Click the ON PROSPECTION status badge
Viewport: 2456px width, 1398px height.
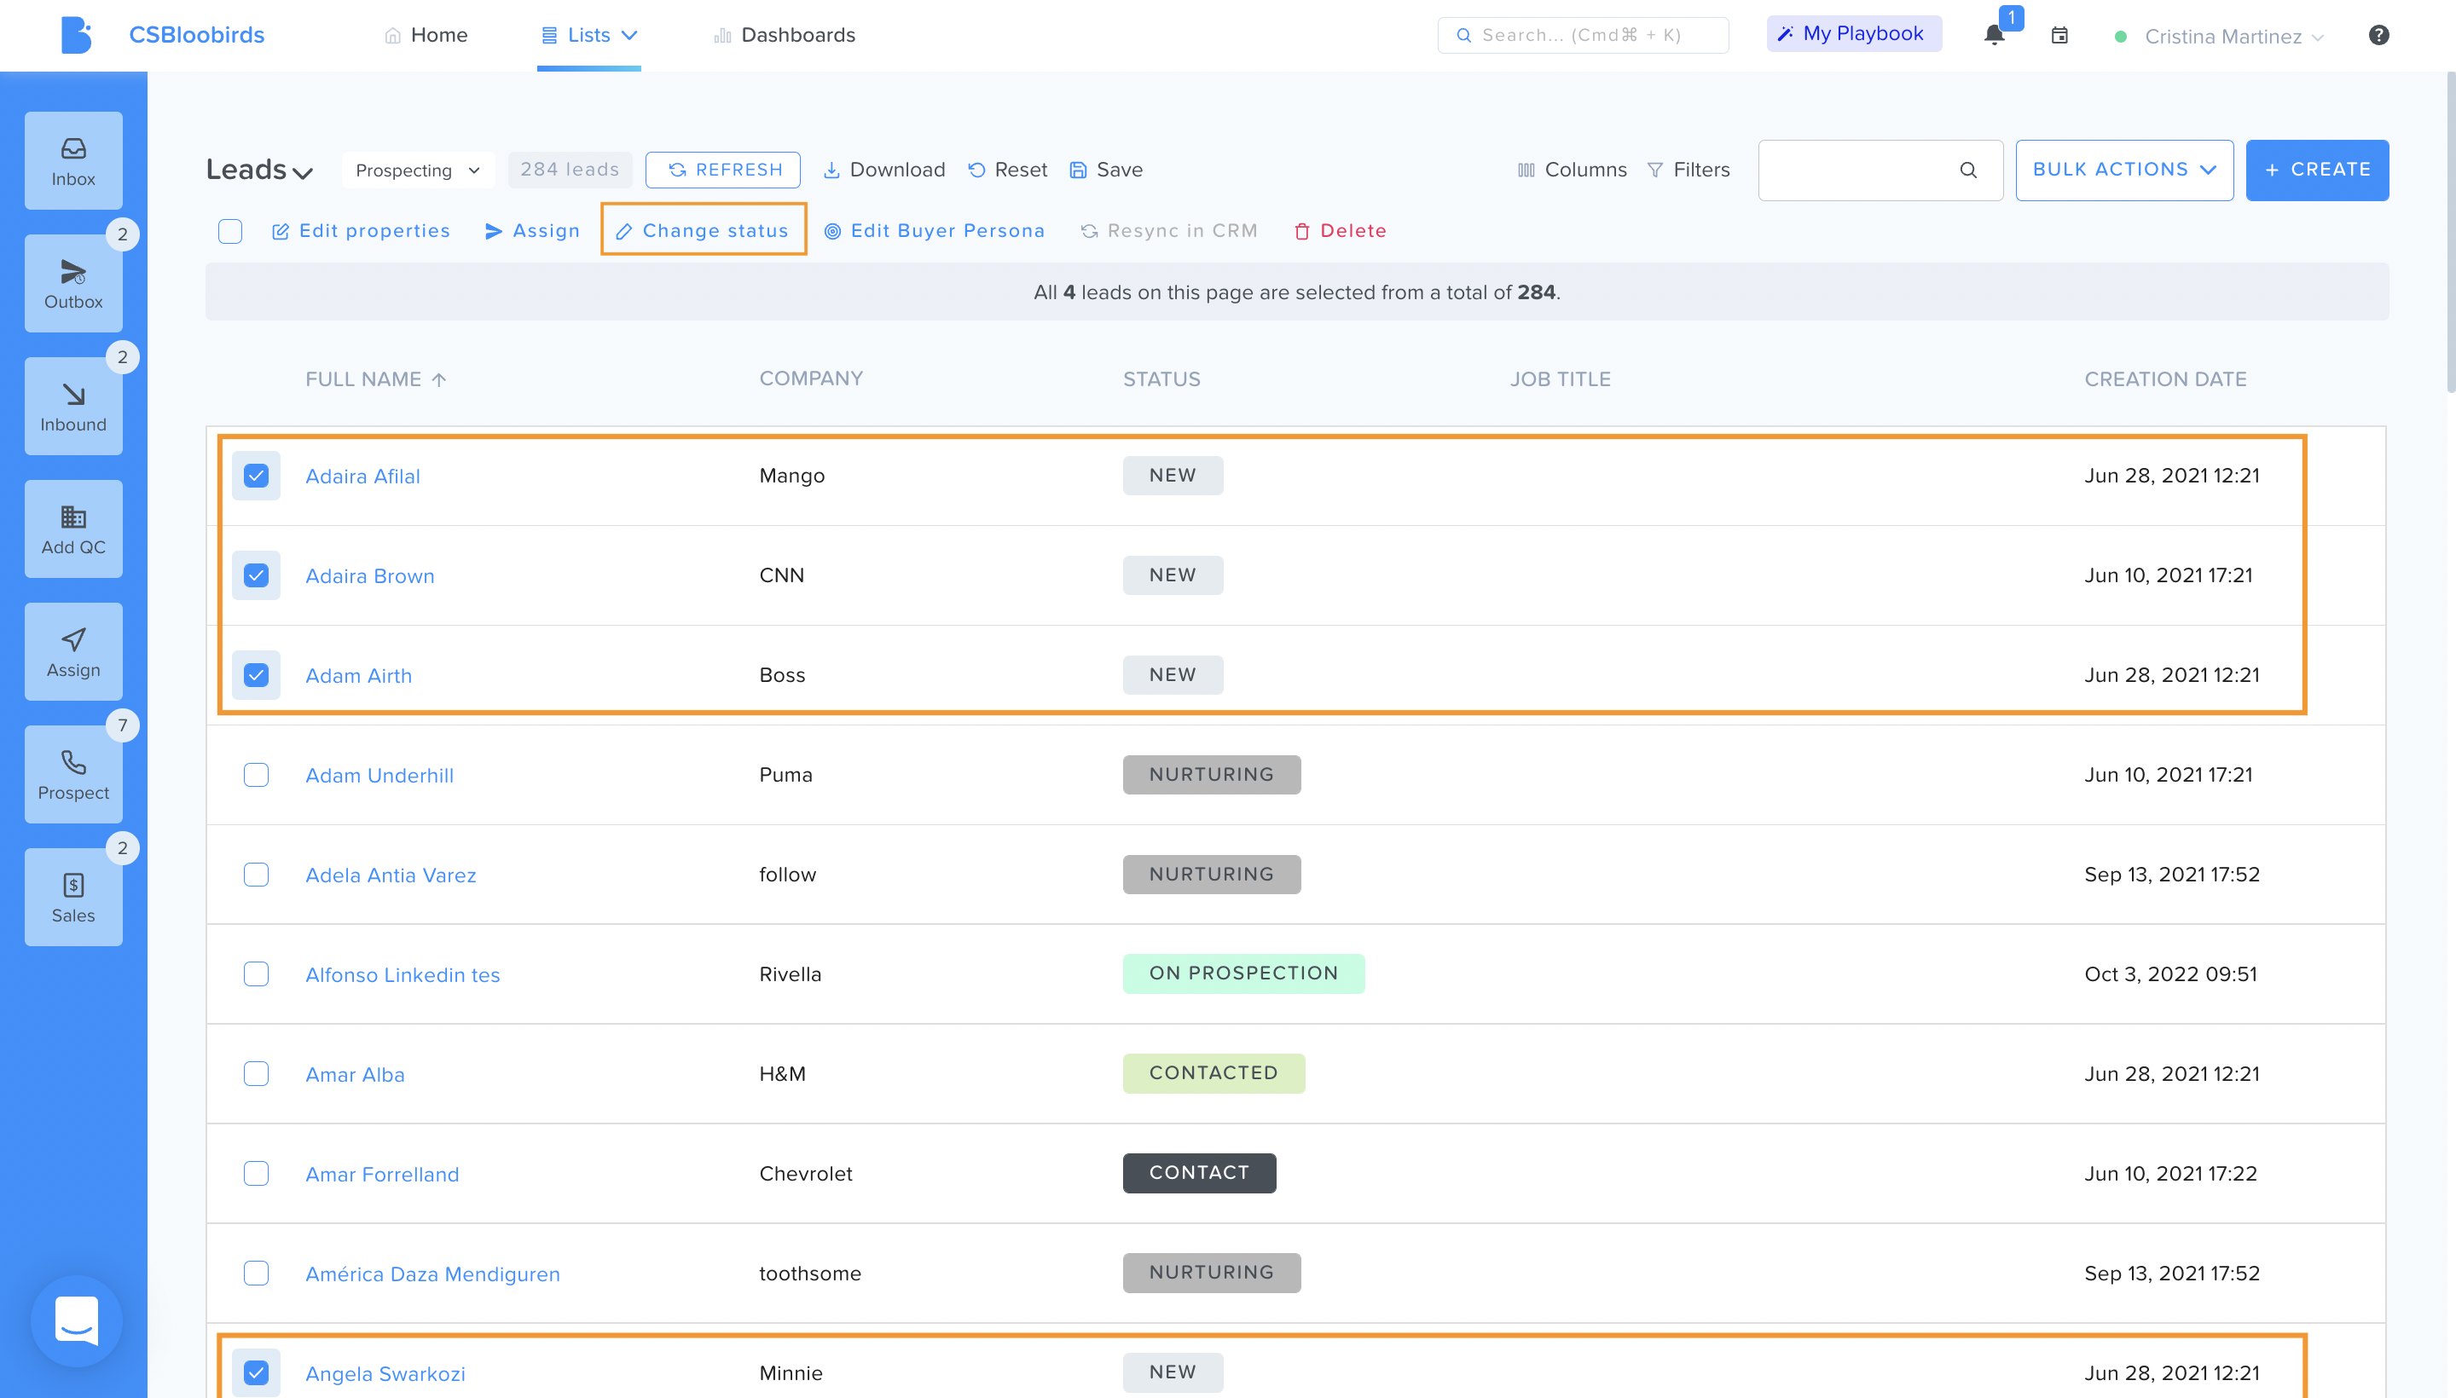[1242, 973]
